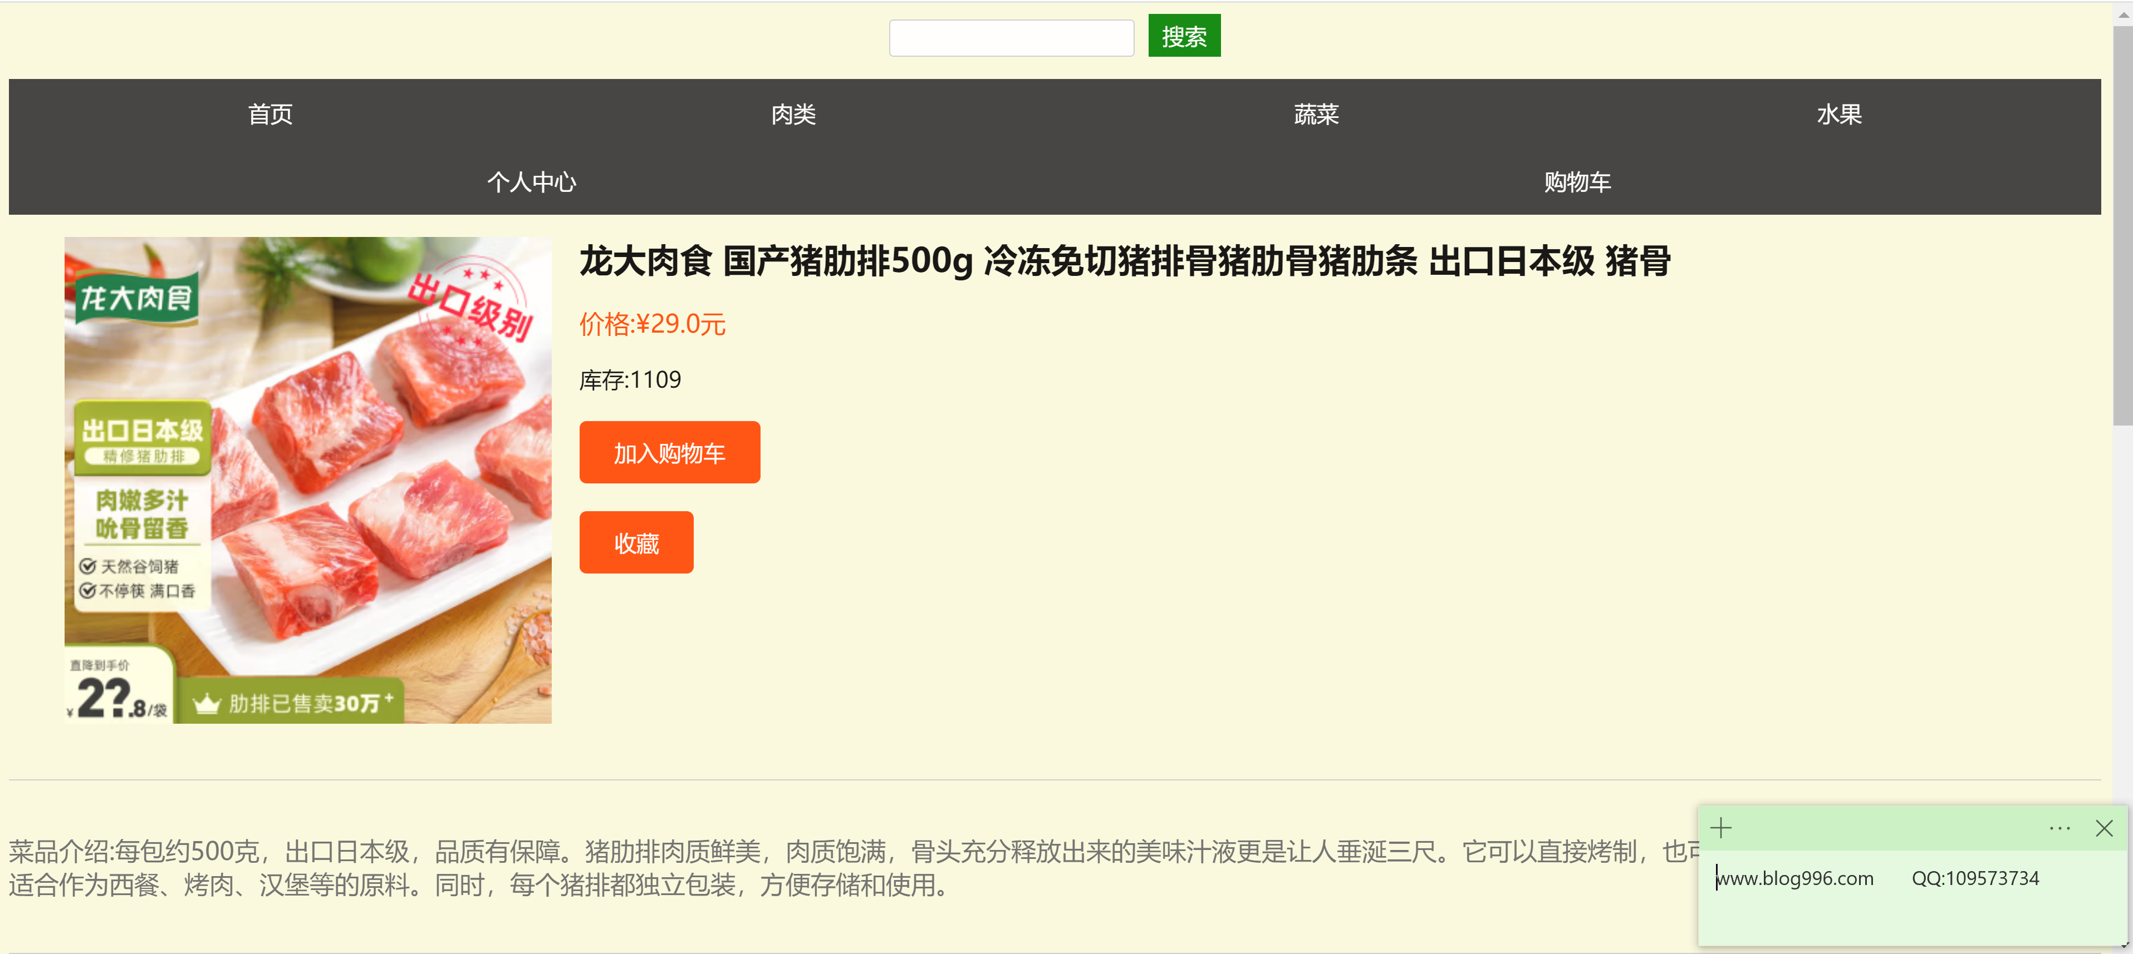Open the sticky note three-dots menu
2133x954 pixels.
pyautogui.click(x=2060, y=828)
